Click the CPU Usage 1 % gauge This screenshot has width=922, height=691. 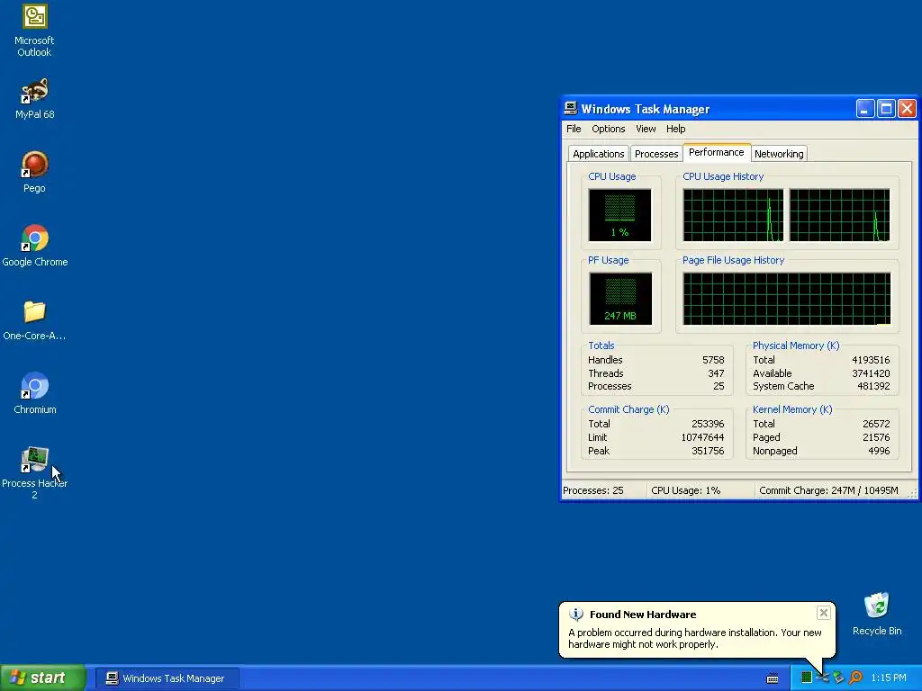pyautogui.click(x=619, y=215)
